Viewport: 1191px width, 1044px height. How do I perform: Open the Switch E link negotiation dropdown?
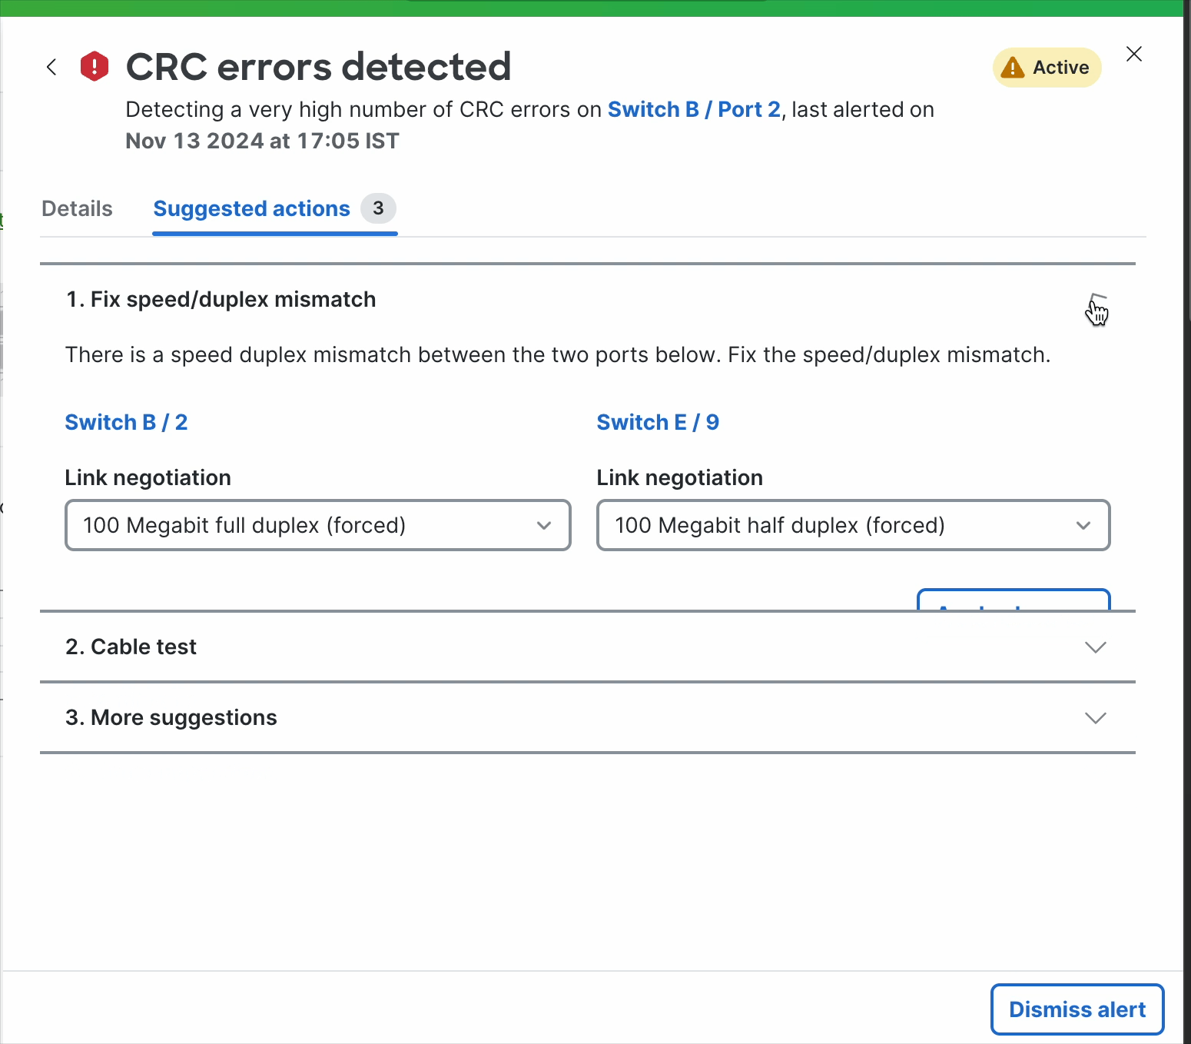[x=853, y=525]
